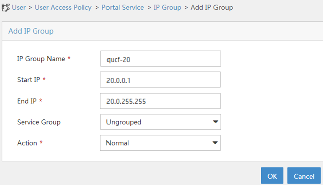Expand Service Group dropdown arrow
Screen dimensions: 323x185
pyautogui.click(x=216, y=122)
